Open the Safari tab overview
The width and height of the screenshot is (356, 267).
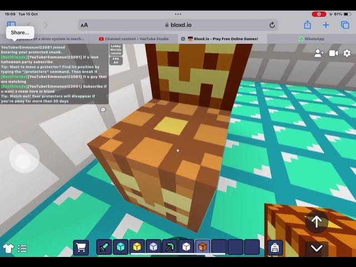pos(345,25)
